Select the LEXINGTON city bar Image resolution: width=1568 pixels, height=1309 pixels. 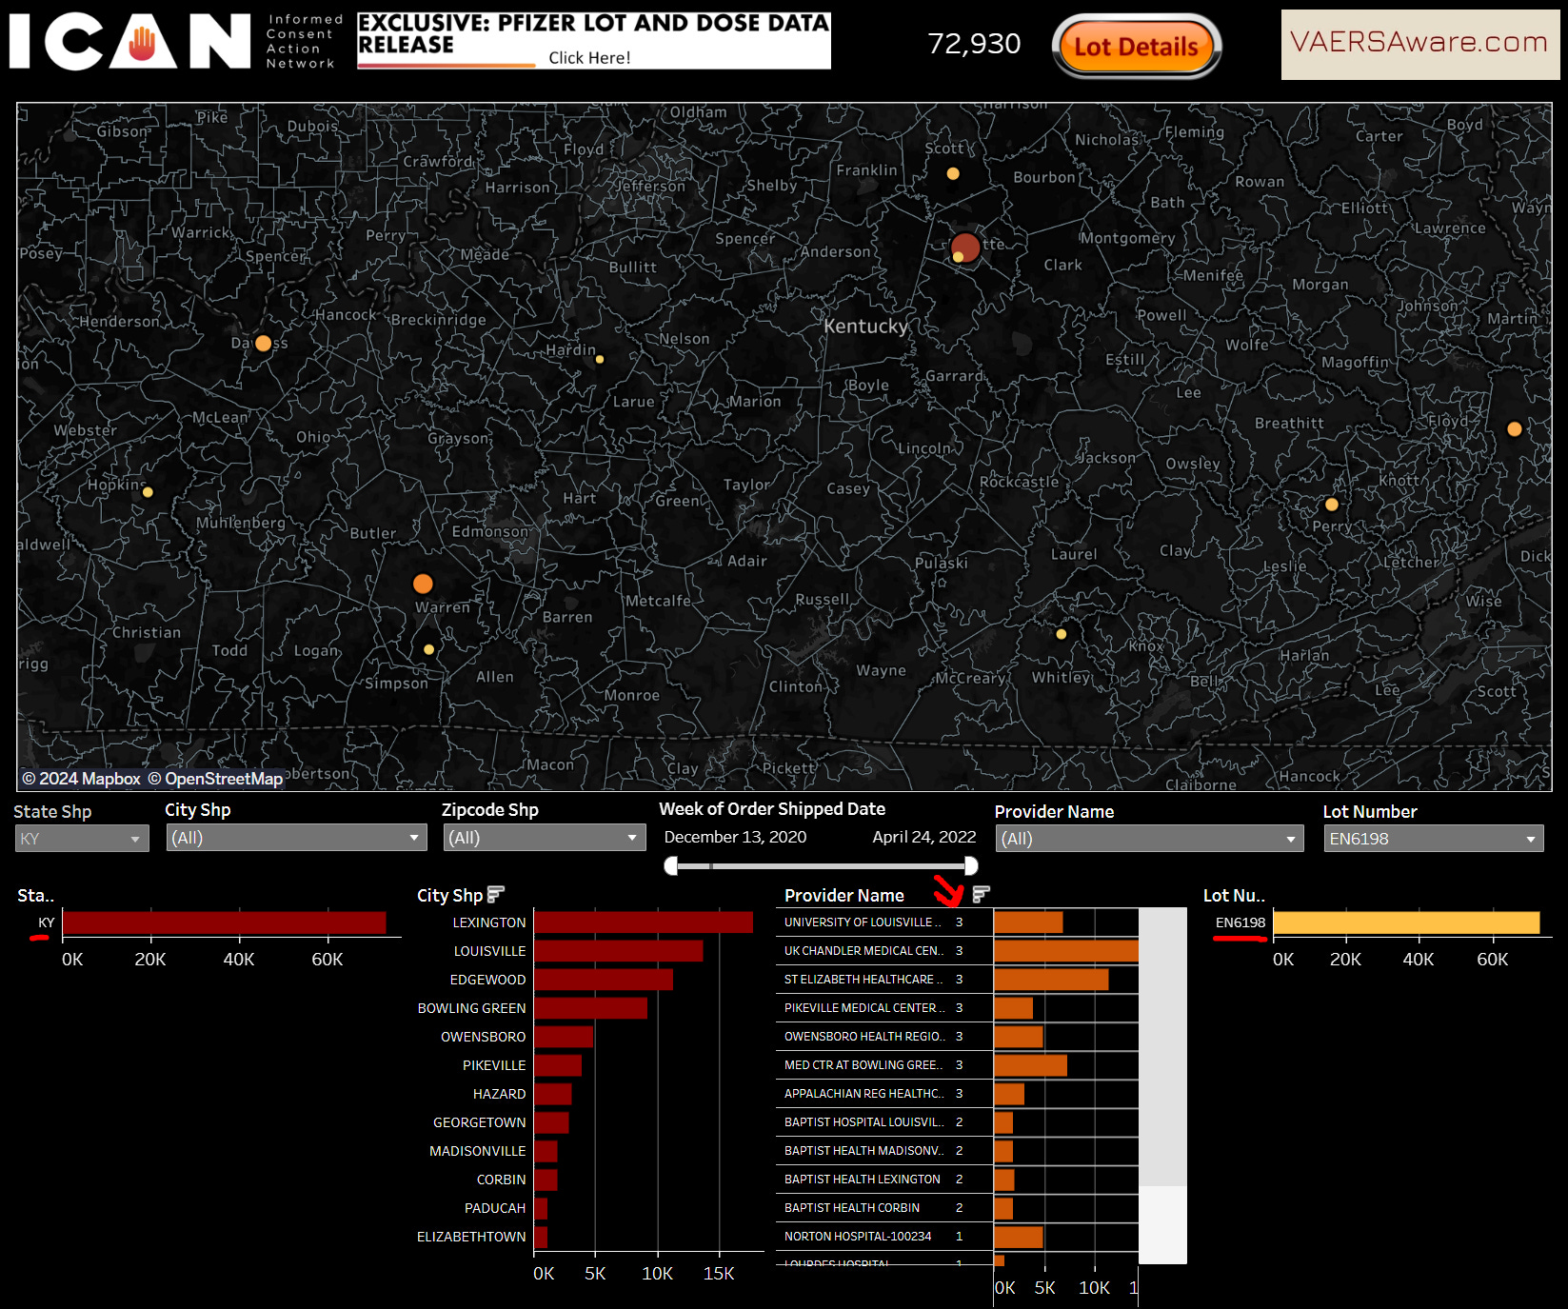tap(644, 922)
